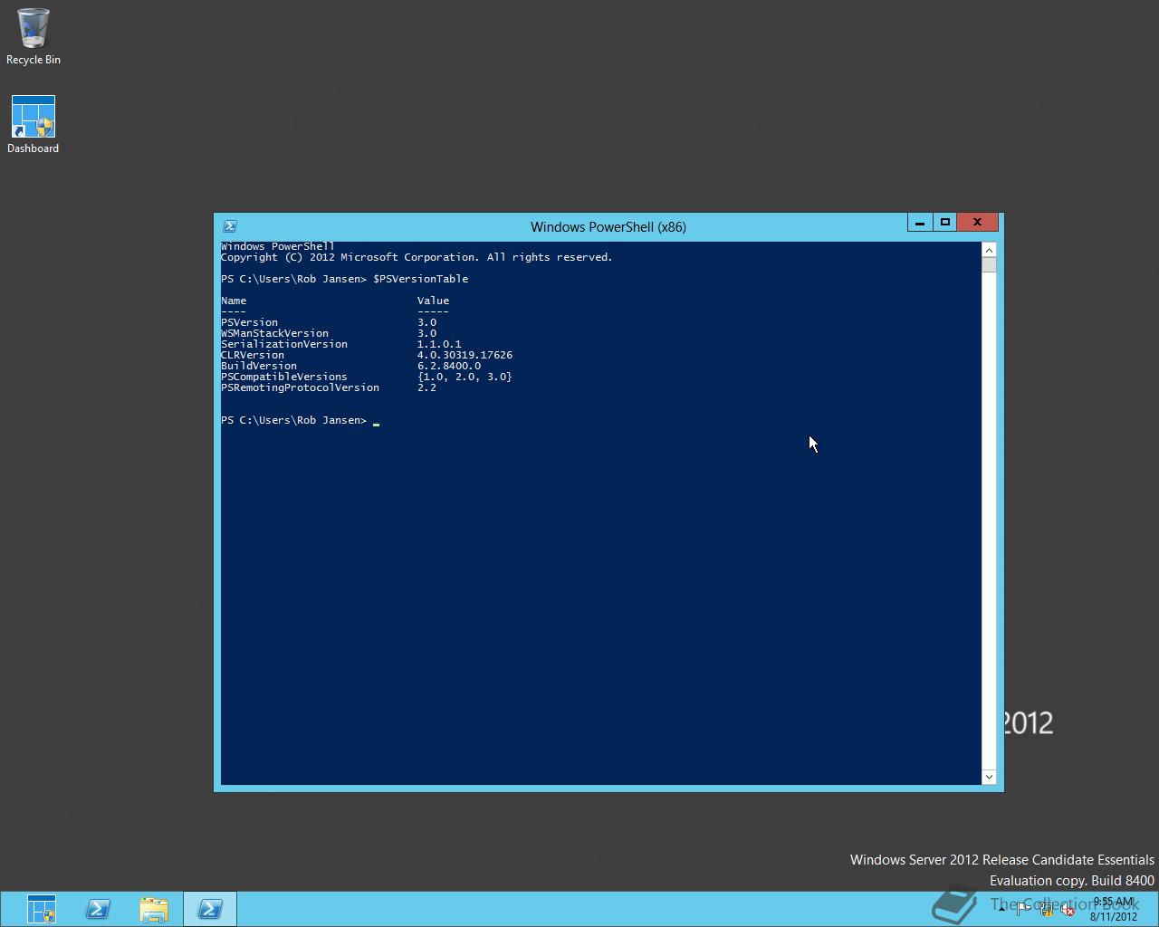
Task: Maximize the PowerShell window
Action: (945, 223)
